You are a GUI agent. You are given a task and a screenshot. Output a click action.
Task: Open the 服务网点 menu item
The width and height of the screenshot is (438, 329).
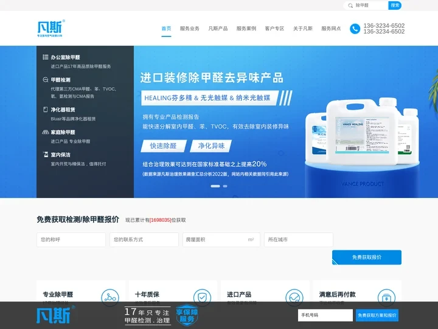[331, 29]
